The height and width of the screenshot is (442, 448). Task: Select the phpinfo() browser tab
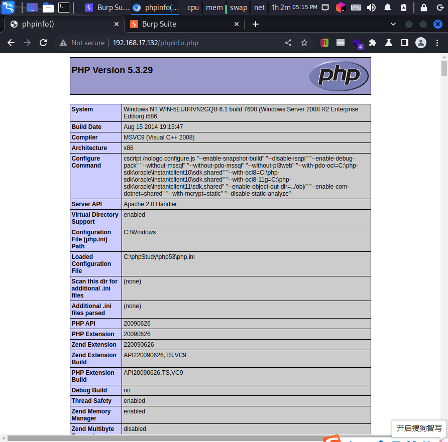tap(64, 24)
